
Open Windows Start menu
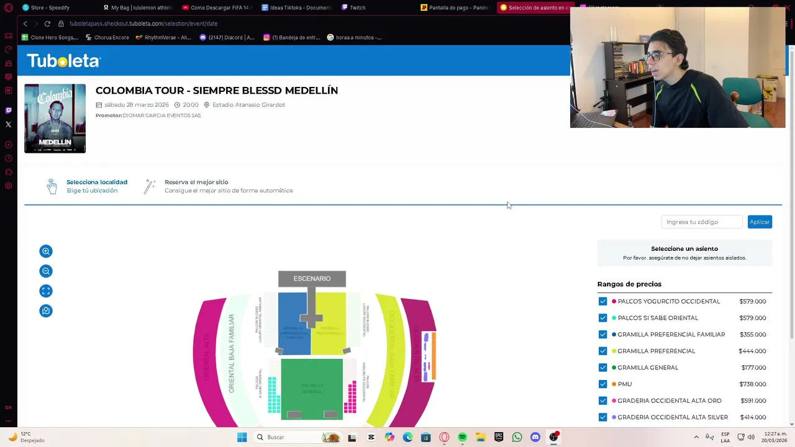click(242, 437)
